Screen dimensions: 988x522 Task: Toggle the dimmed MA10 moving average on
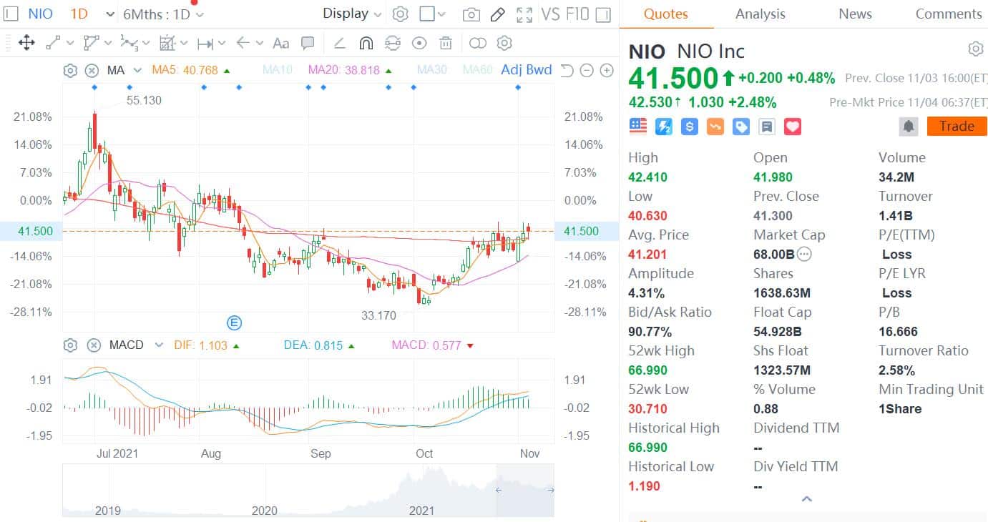(x=278, y=70)
